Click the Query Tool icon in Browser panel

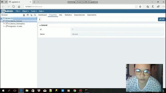coord(24,15)
